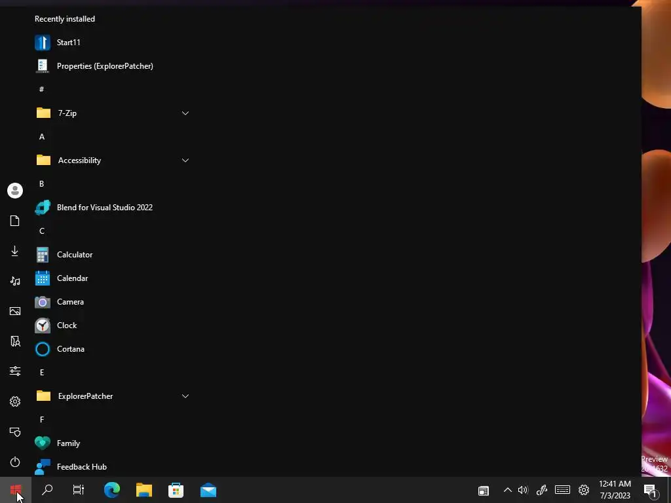Open the 12:41 AM clock and date
The width and height of the screenshot is (671, 503).
[615, 490]
